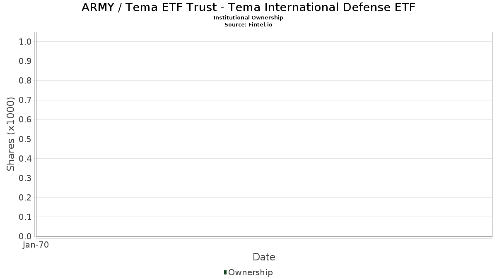The image size is (497, 279).
Task: Select the Institutional Ownership subtitle
Action: click(248, 18)
